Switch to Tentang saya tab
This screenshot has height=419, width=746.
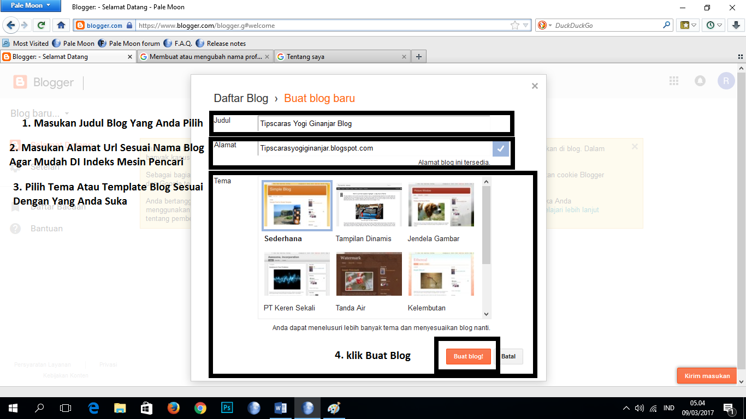[x=342, y=57]
